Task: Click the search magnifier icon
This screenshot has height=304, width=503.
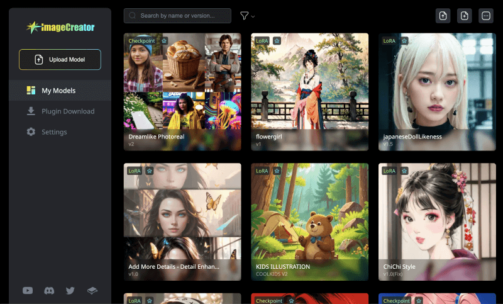Action: [132, 16]
